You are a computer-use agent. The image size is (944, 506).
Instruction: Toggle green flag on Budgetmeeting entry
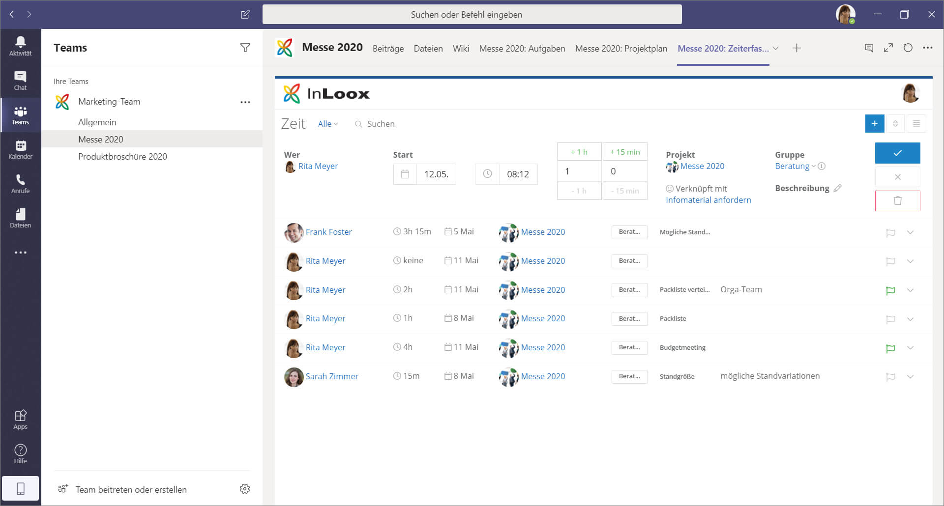click(890, 348)
